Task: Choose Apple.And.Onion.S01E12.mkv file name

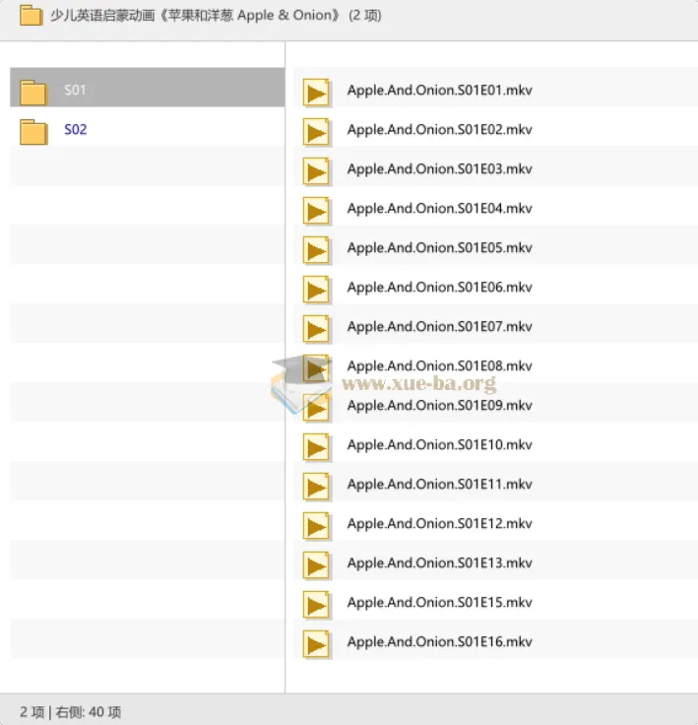Action: 440,523
